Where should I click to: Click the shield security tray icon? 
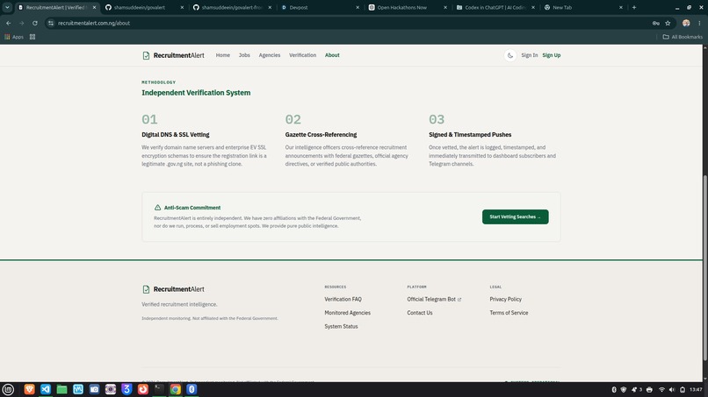[x=624, y=390]
